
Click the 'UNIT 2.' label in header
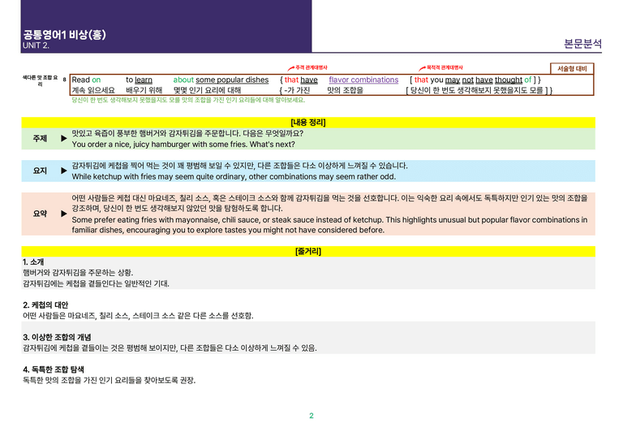pyautogui.click(x=36, y=45)
